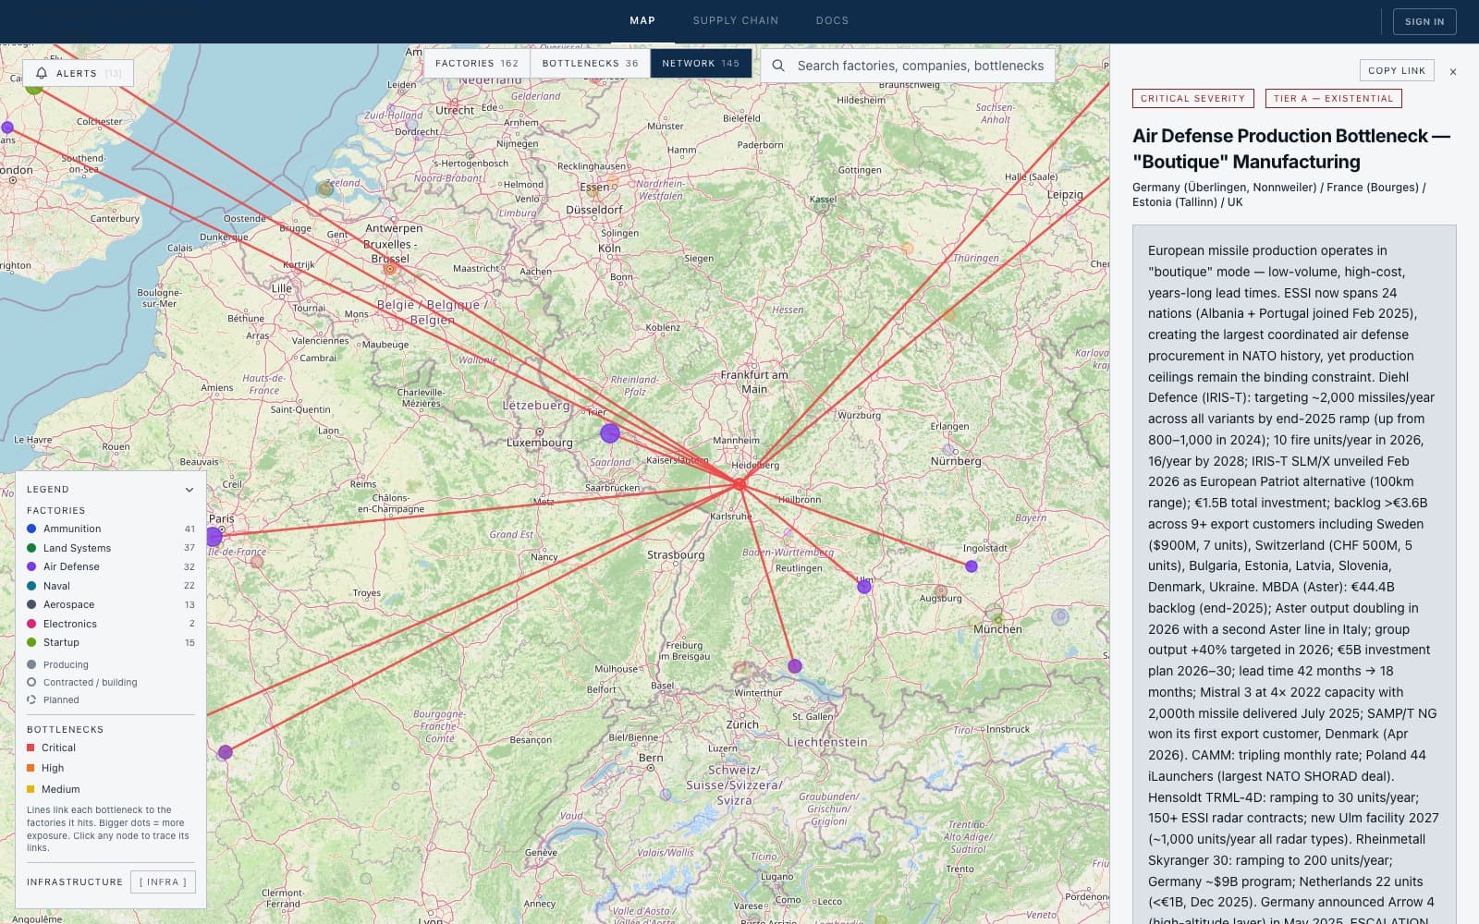This screenshot has width=1479, height=924.
Task: Click the purple node near Ingolstadt
Action: pos(972,566)
